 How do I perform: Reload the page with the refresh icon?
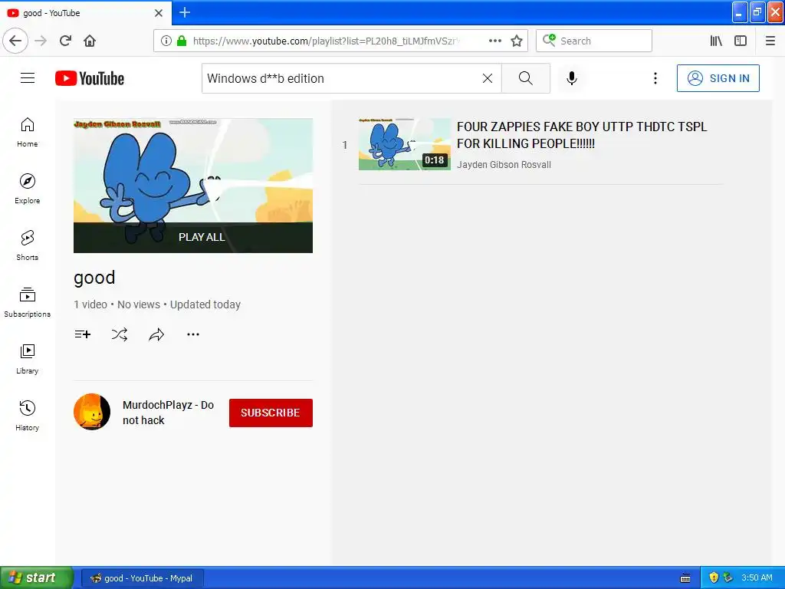click(65, 41)
